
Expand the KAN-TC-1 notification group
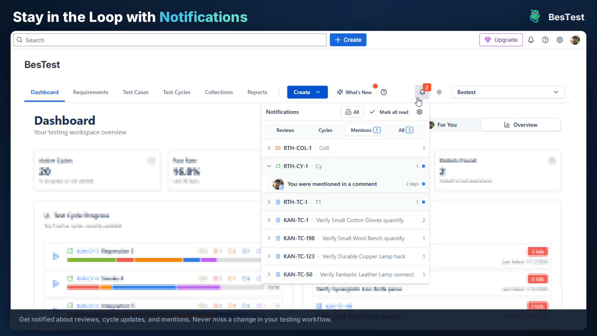tap(269, 220)
